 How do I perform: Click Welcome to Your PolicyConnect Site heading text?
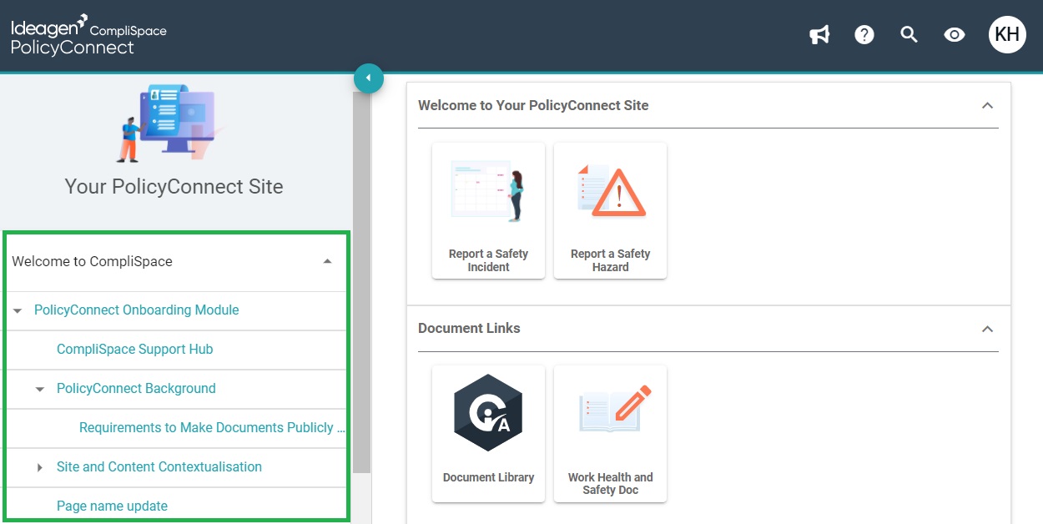(533, 105)
